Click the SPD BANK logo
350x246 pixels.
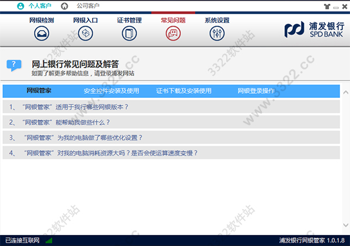[314, 30]
